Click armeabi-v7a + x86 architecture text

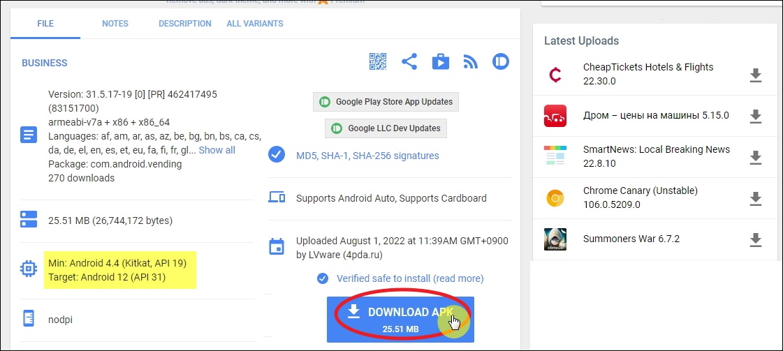(110, 122)
